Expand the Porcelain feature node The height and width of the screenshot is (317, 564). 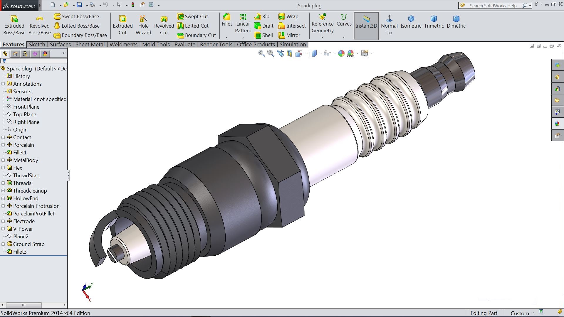(x=3, y=144)
